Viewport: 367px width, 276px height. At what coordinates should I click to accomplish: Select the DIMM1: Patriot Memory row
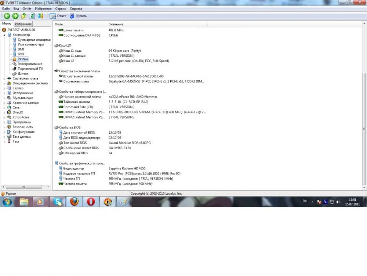point(132,112)
